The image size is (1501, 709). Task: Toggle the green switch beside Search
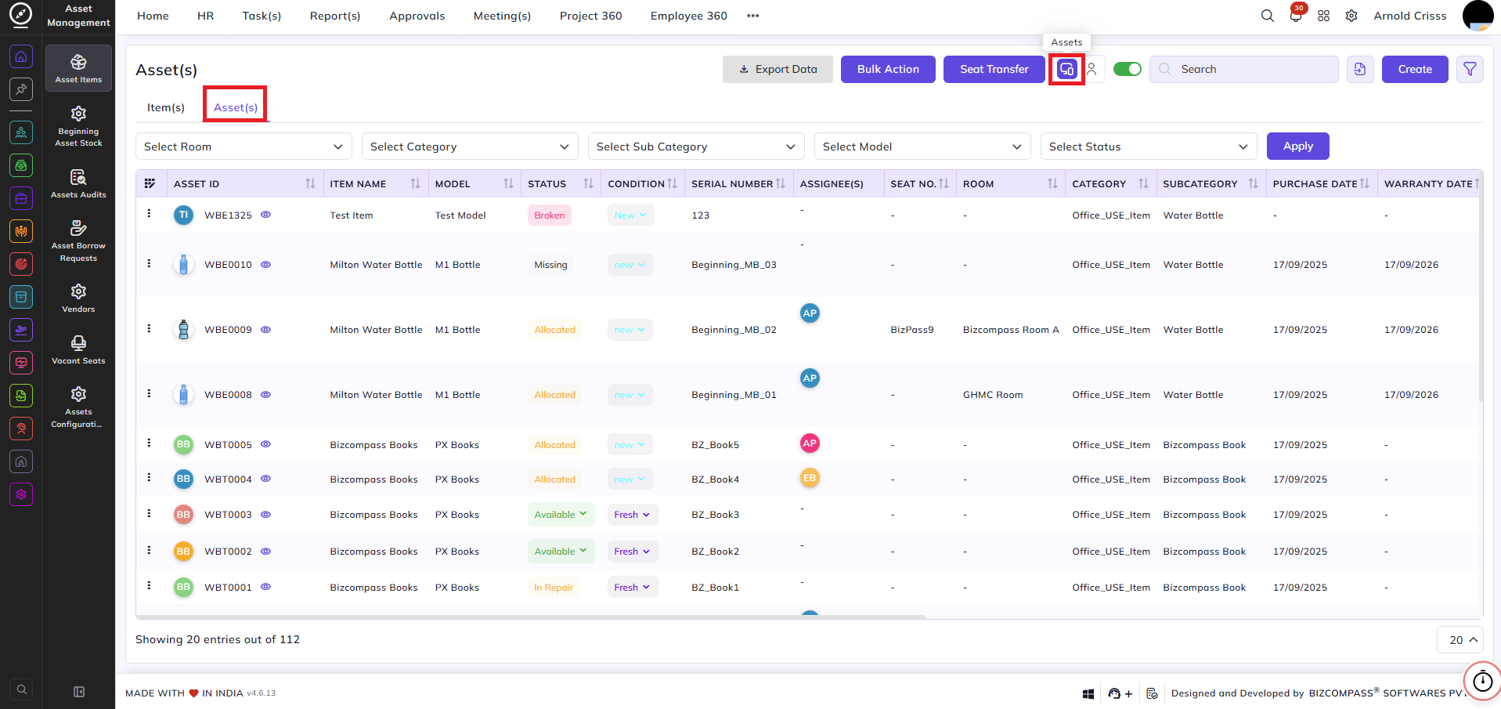(1128, 69)
